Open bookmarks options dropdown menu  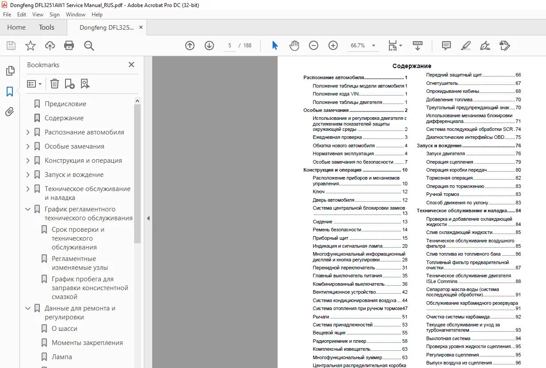pyautogui.click(x=35, y=84)
